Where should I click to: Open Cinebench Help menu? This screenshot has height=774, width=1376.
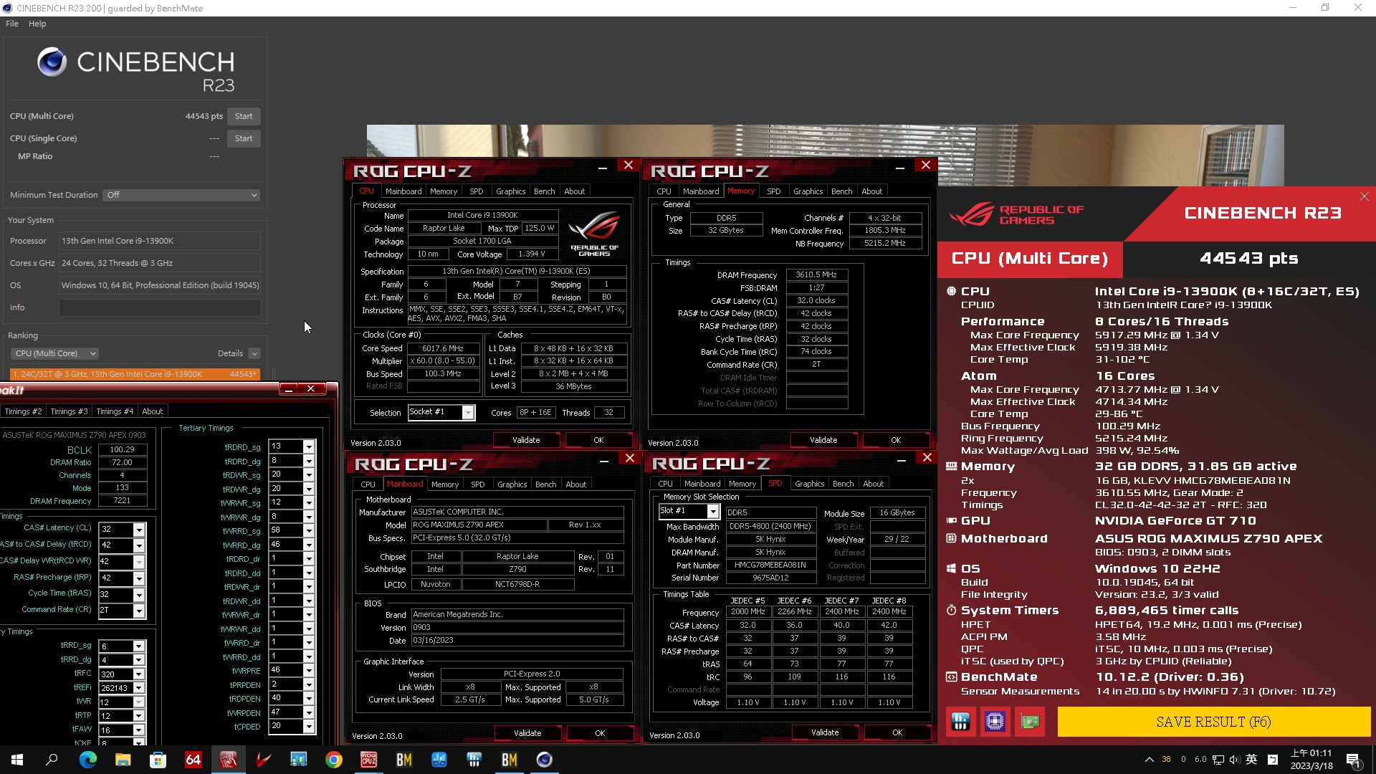click(37, 24)
